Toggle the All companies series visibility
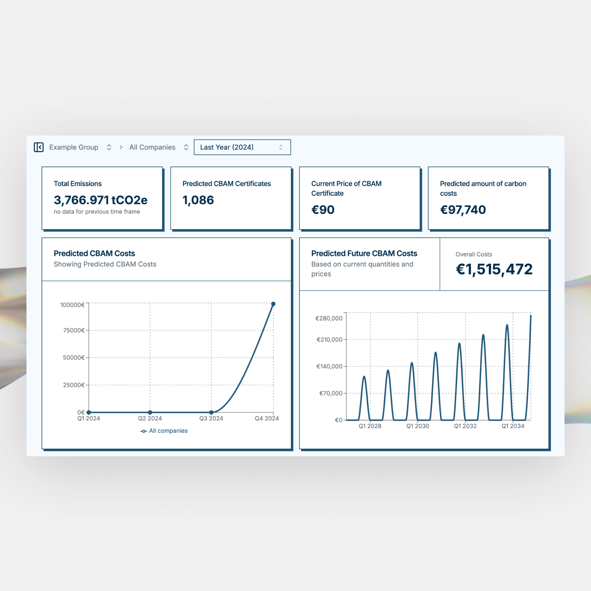The image size is (591, 591). (x=168, y=431)
